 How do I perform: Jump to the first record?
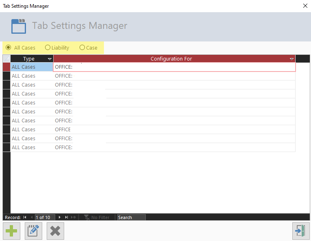[x=25, y=217]
